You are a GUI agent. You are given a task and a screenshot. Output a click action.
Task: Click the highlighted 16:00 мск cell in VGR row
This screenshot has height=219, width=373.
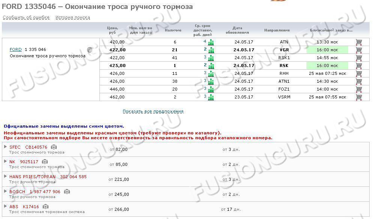coord(327,50)
